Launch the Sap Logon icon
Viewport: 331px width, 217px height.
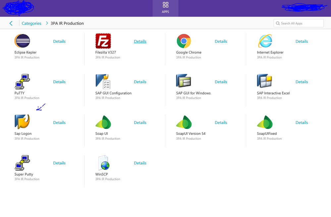pos(22,122)
